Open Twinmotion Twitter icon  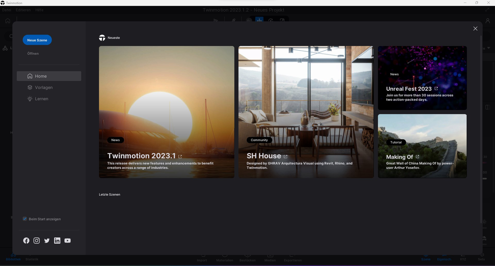pyautogui.click(x=47, y=241)
